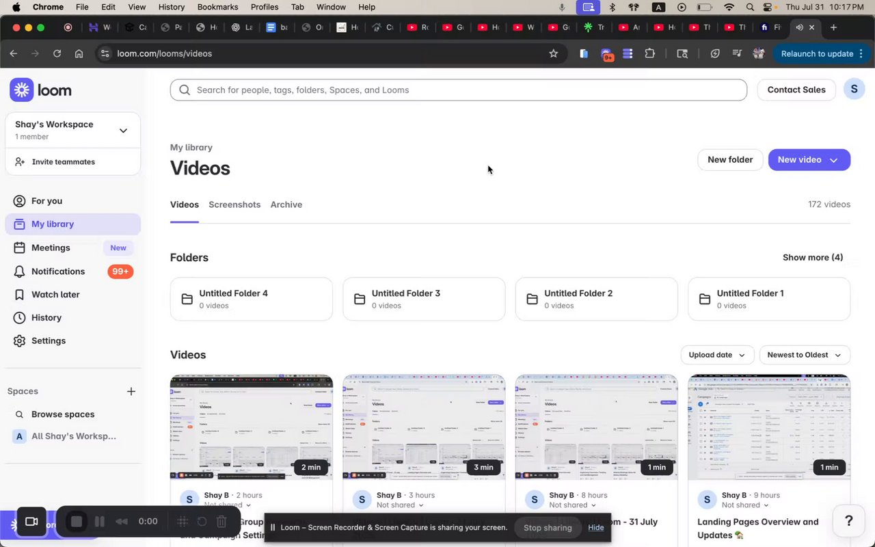Image resolution: width=875 pixels, height=547 pixels.
Task: Show more (4) folders
Action: [x=813, y=258]
